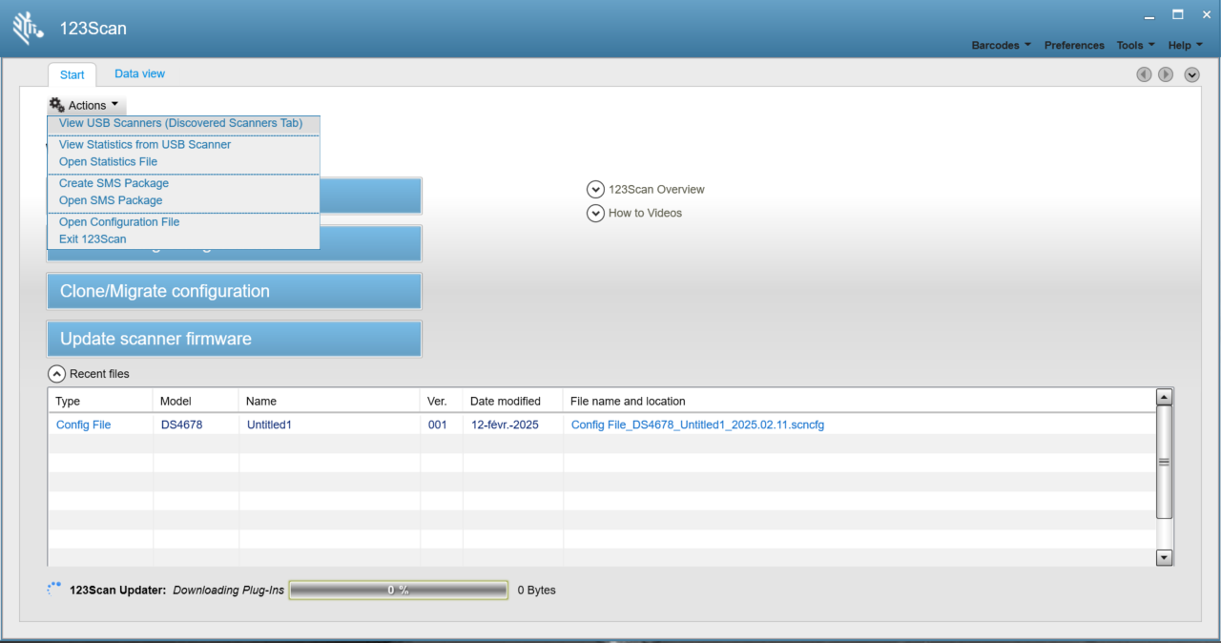The width and height of the screenshot is (1221, 643).
Task: Choose Create SMS Package from menu
Action: (114, 183)
